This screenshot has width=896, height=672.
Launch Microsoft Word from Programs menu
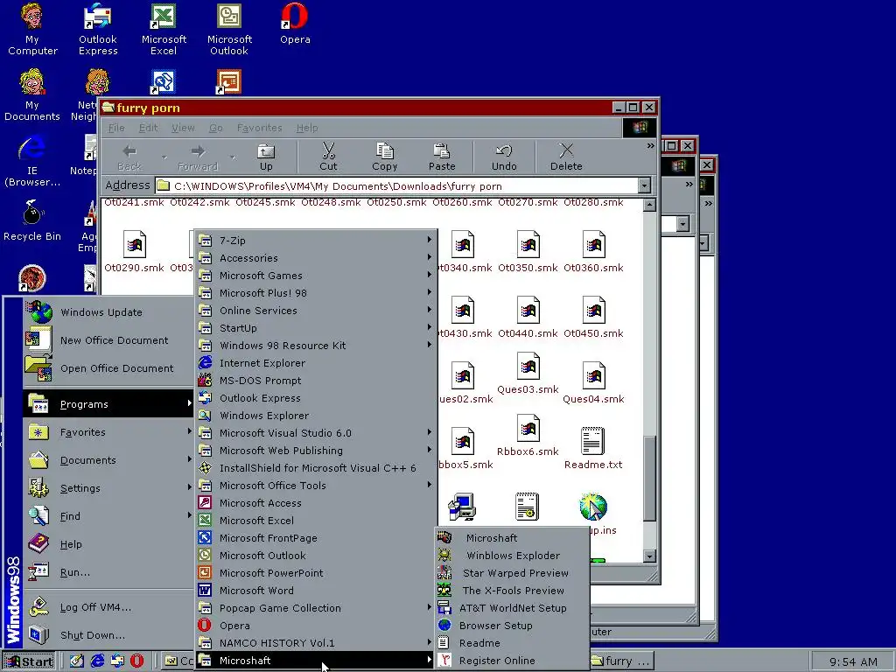[316, 591]
